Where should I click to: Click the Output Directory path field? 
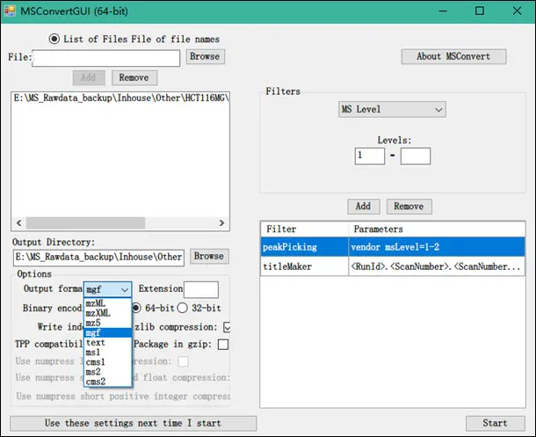point(98,258)
